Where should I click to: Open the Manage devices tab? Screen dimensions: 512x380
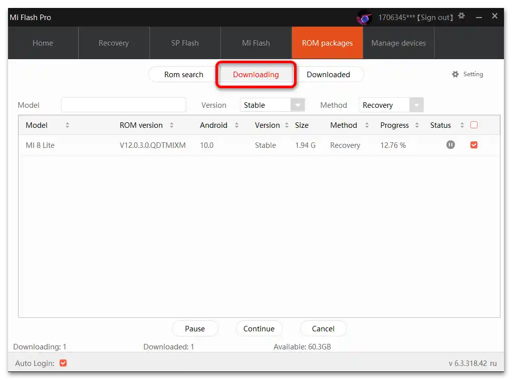click(x=398, y=43)
